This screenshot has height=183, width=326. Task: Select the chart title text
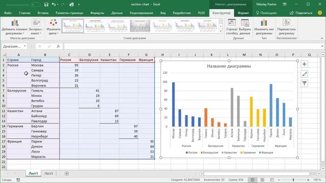click(x=229, y=66)
